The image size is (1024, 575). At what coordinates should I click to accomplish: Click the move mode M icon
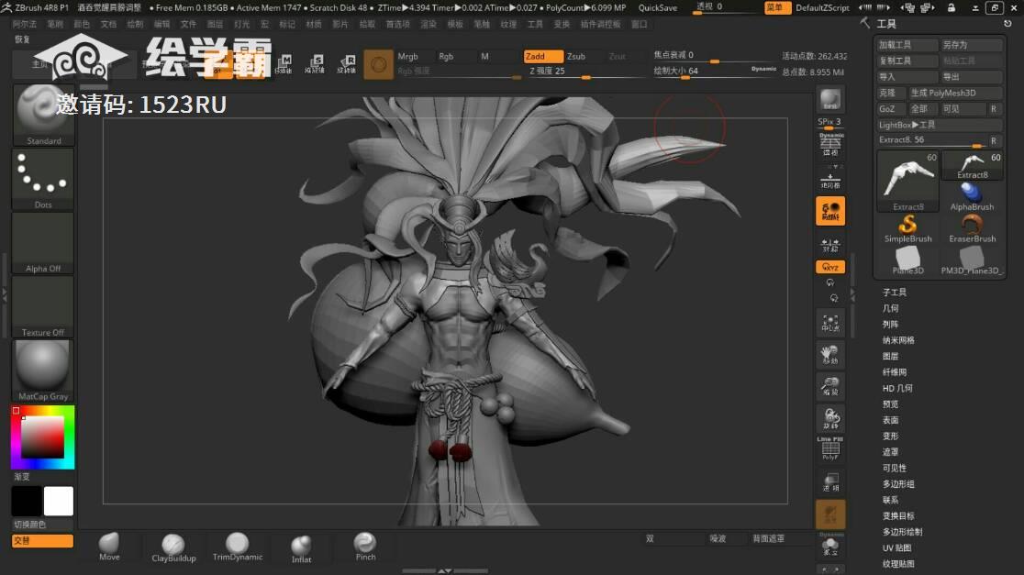284,63
